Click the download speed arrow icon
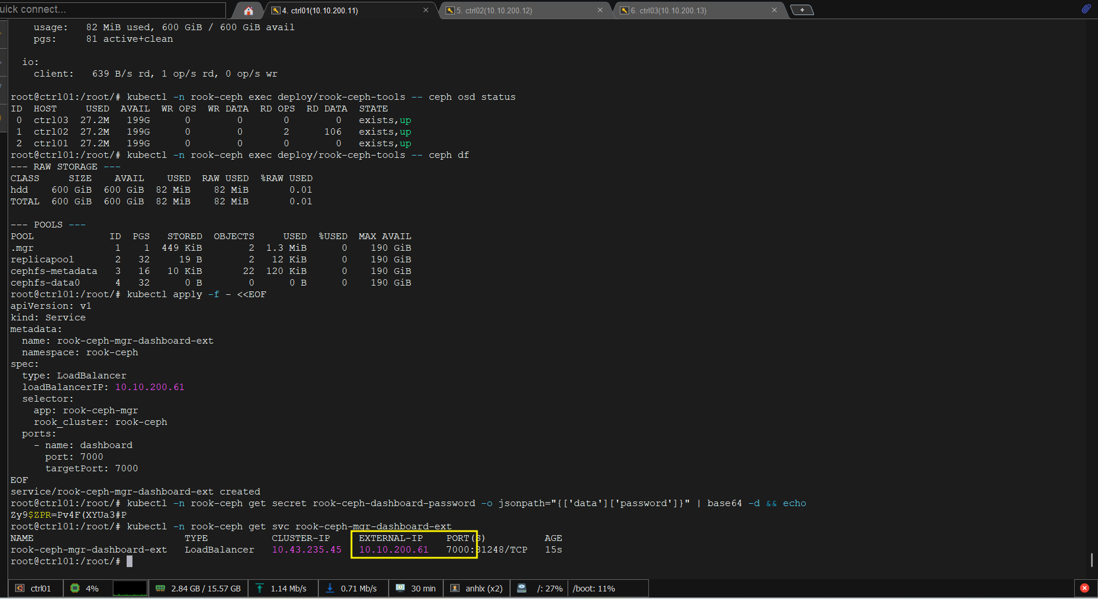This screenshot has width=1098, height=599. (x=330, y=589)
